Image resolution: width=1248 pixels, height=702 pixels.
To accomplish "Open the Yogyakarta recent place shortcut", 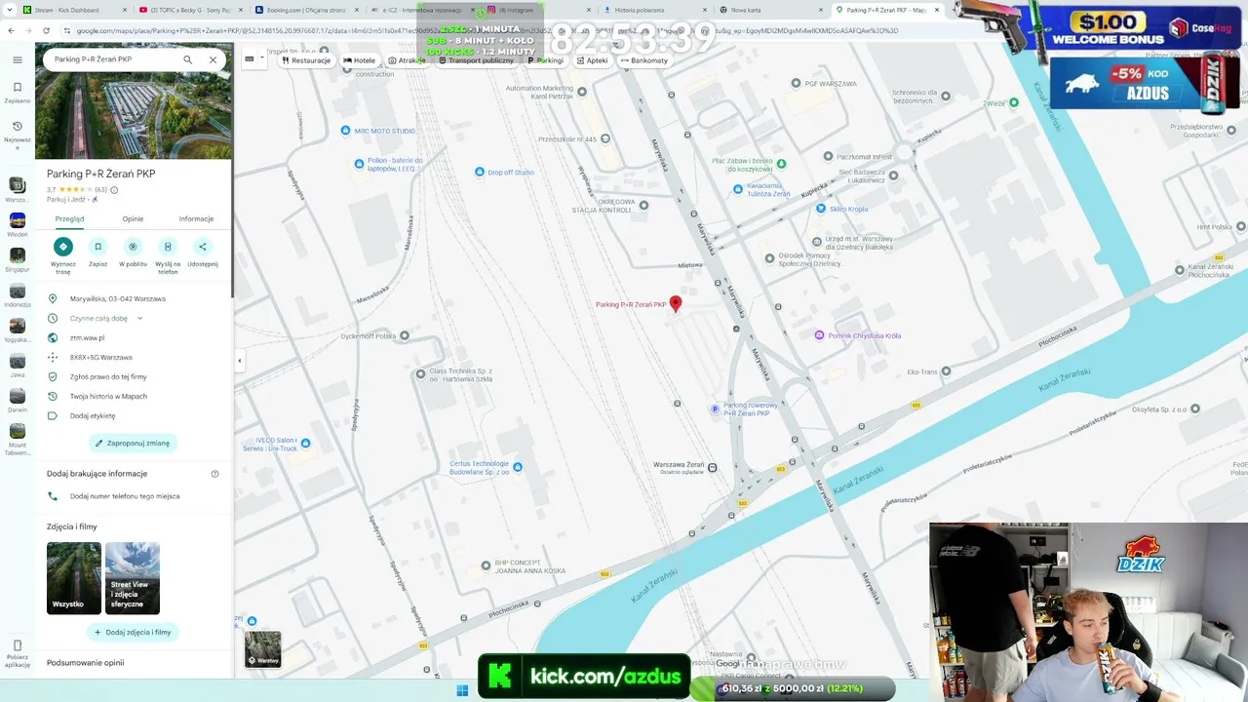I will (x=18, y=331).
